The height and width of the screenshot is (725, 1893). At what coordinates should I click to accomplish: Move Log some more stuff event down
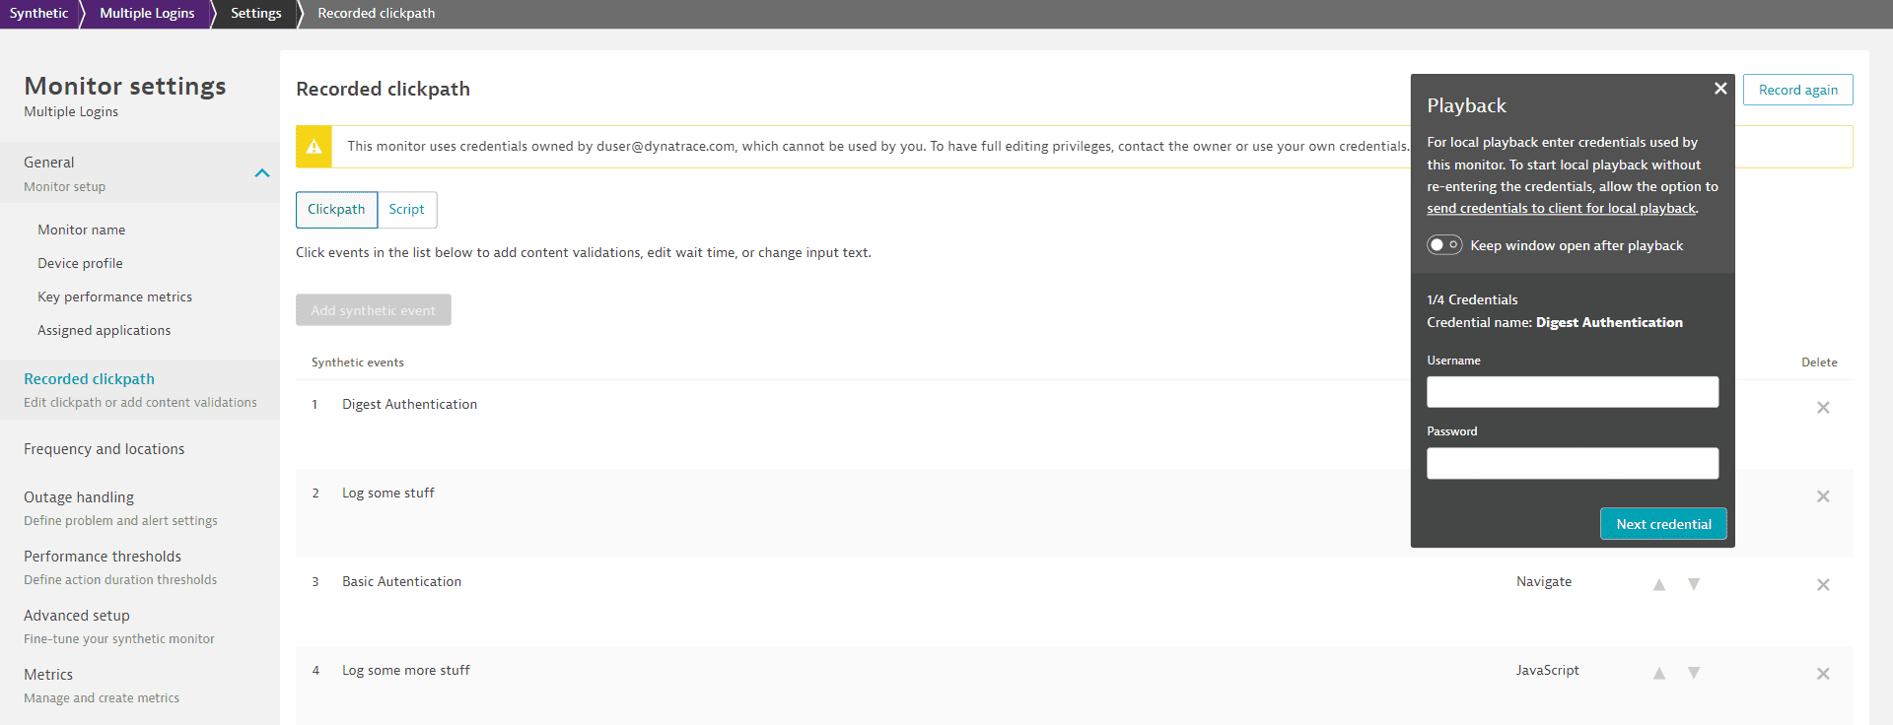(1694, 673)
